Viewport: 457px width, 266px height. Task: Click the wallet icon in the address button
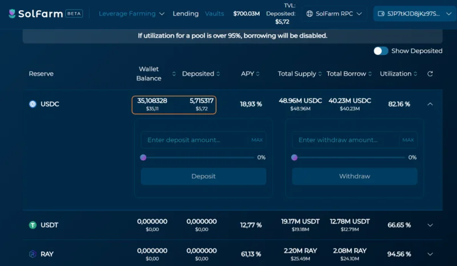point(381,14)
